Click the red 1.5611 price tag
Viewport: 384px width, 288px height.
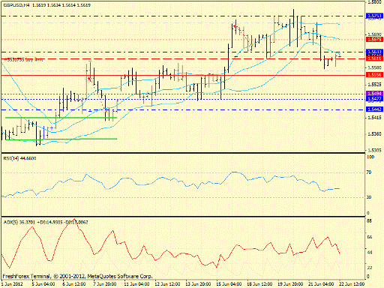coord(374,58)
